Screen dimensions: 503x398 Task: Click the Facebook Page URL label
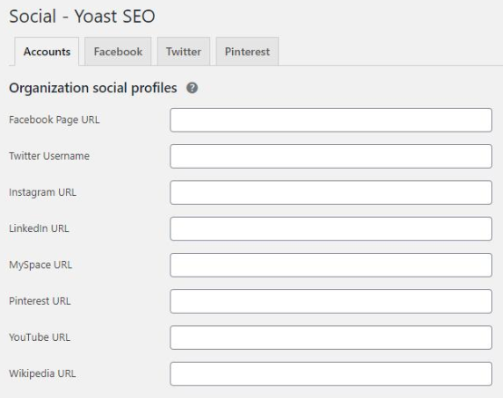pos(54,120)
